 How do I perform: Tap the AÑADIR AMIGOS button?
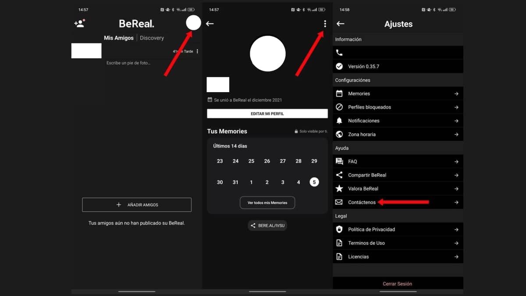pyautogui.click(x=137, y=205)
